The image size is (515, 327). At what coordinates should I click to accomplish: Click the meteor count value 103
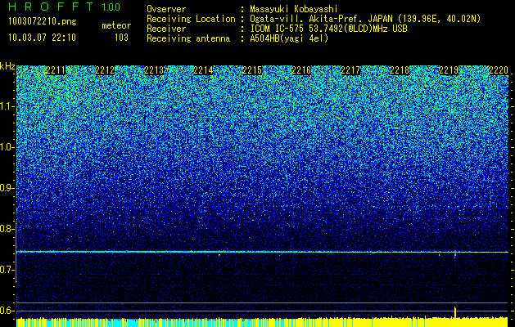click(x=121, y=38)
